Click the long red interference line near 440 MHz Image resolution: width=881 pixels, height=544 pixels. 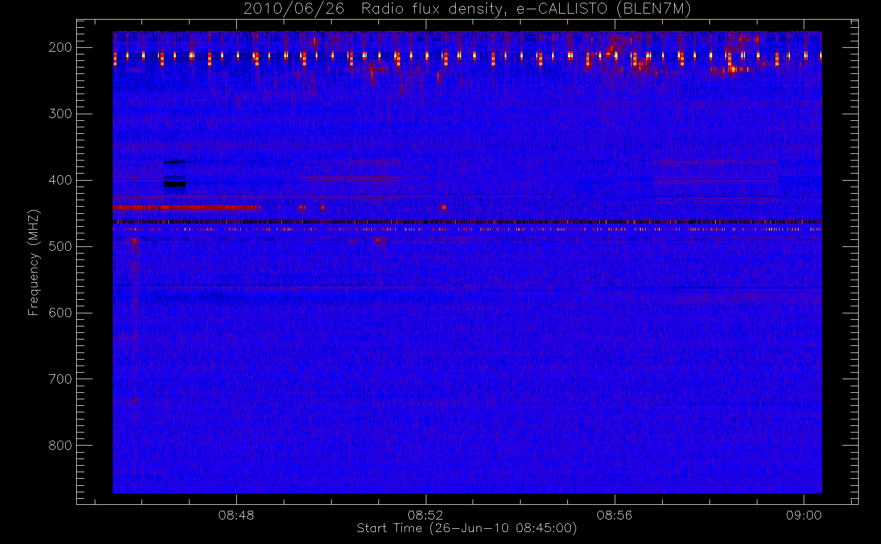click(x=187, y=207)
